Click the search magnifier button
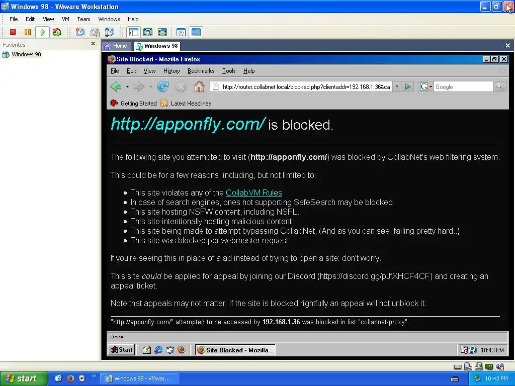Image resolution: width=515 pixels, height=386 pixels. pos(499,86)
